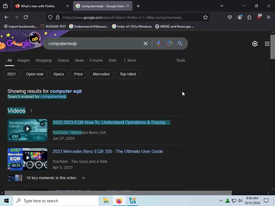Expand the More search categories menu
This screenshot has width=275, height=206.
130,60
